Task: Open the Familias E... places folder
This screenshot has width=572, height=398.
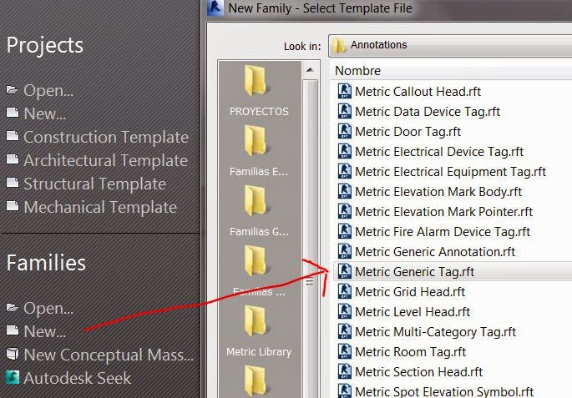Action: tap(259, 151)
